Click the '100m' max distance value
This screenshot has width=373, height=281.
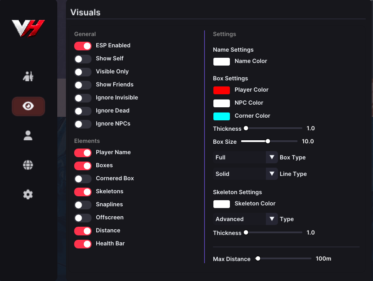point(323,258)
